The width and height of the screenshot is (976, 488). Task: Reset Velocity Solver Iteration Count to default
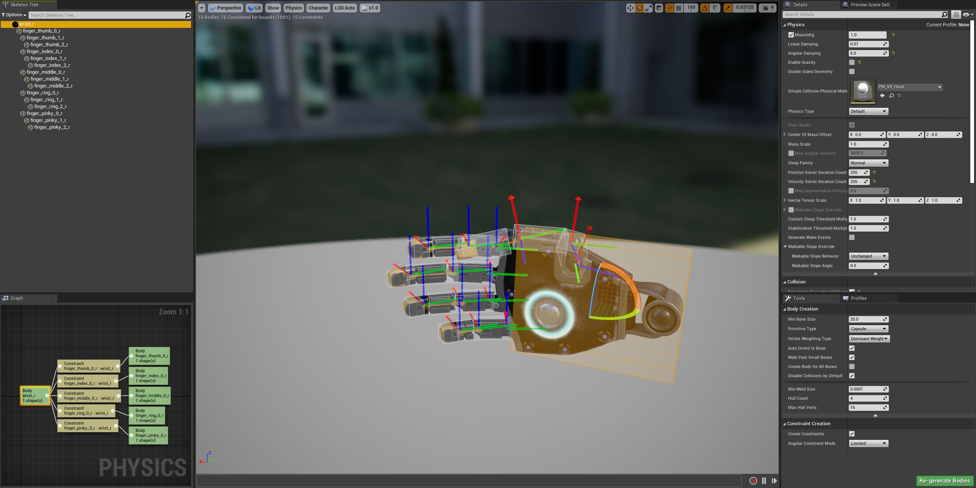[x=874, y=182]
